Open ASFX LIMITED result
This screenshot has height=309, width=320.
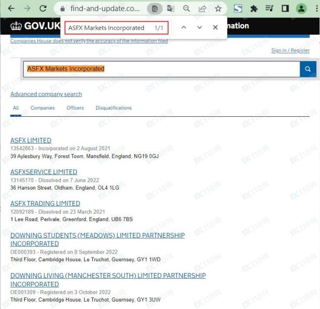(31, 140)
